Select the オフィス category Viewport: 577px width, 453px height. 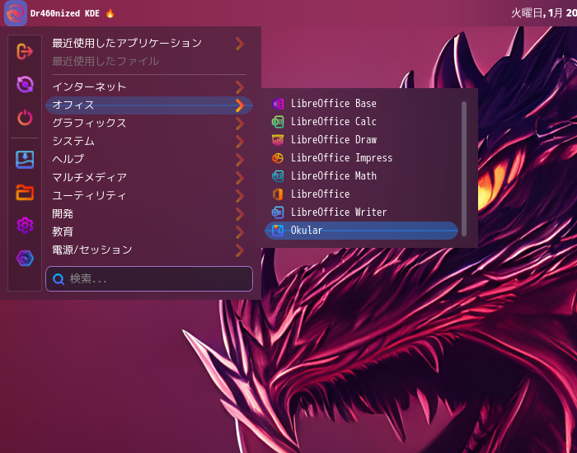(x=149, y=105)
